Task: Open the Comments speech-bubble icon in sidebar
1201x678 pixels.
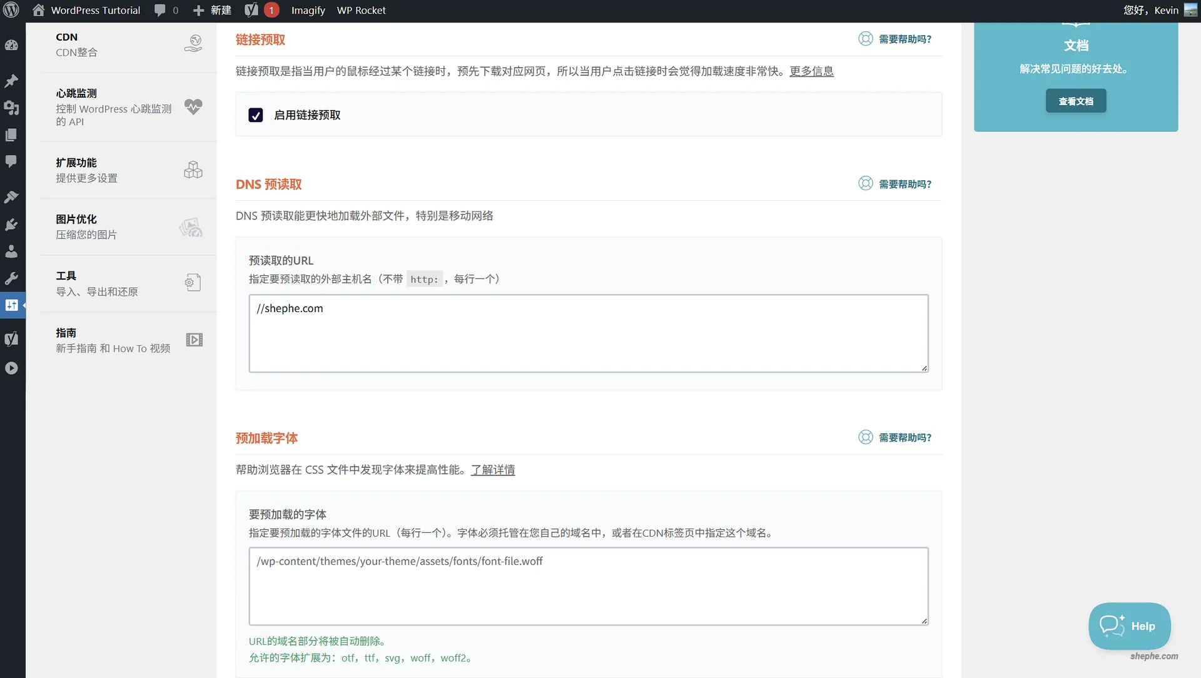Action: click(11, 161)
